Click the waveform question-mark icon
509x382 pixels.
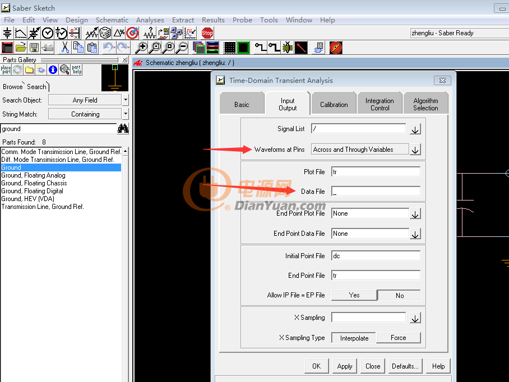[150, 33]
